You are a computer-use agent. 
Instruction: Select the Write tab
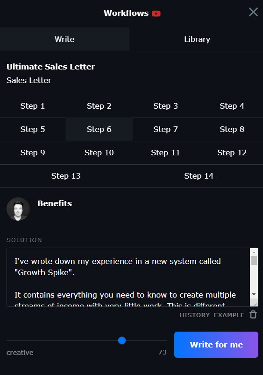(x=64, y=39)
